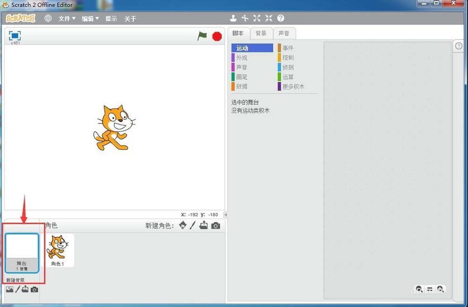Viewport: 468px width, 307px height.
Task: Choose new sprite from library
Action: click(x=183, y=225)
